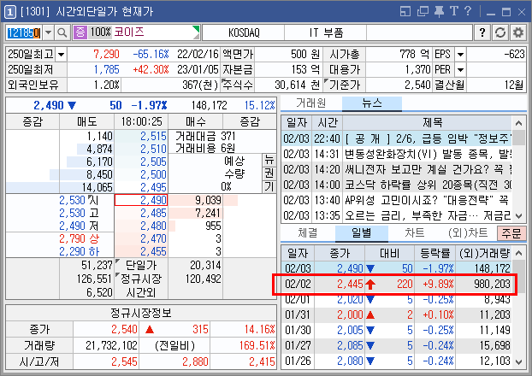Click the news list scroll-up arrow
The image size is (532, 376).
pos(518,123)
